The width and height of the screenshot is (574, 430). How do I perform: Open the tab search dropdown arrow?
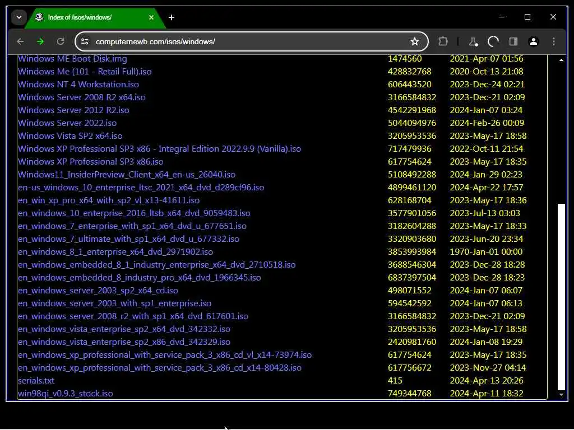pyautogui.click(x=18, y=17)
